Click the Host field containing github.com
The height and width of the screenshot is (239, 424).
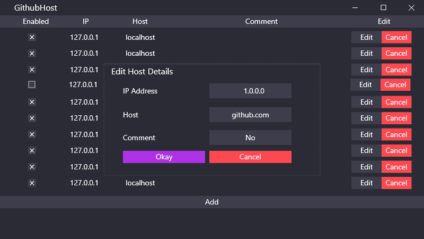click(x=250, y=115)
